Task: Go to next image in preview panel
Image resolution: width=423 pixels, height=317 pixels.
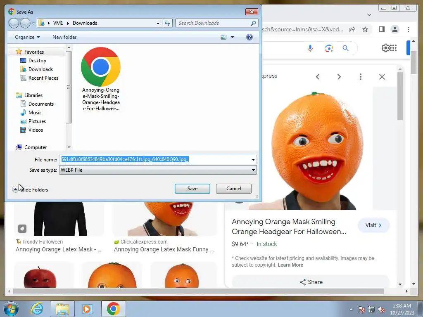Action: pyautogui.click(x=339, y=77)
